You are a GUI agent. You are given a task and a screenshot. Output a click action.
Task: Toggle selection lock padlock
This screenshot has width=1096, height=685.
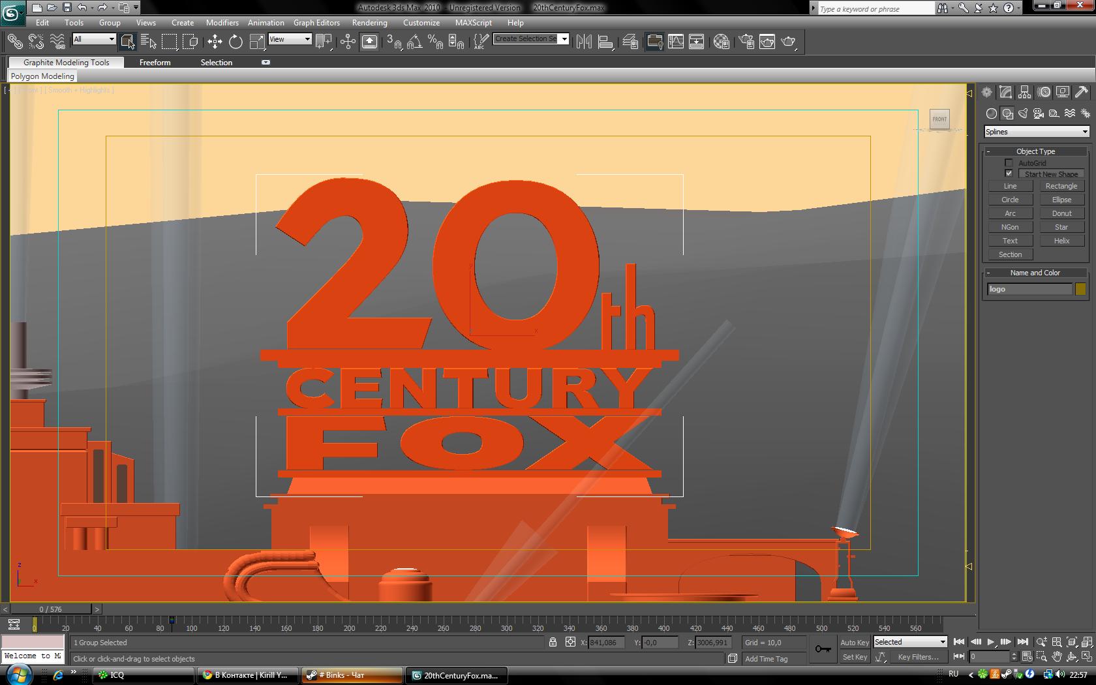553,642
